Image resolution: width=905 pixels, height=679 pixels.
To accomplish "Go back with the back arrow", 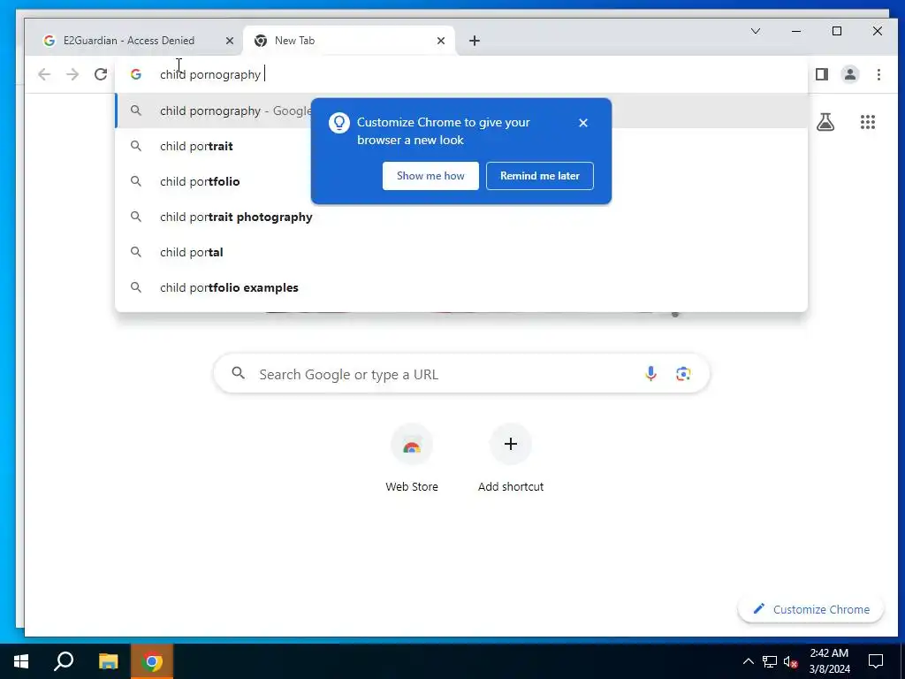I will (44, 74).
